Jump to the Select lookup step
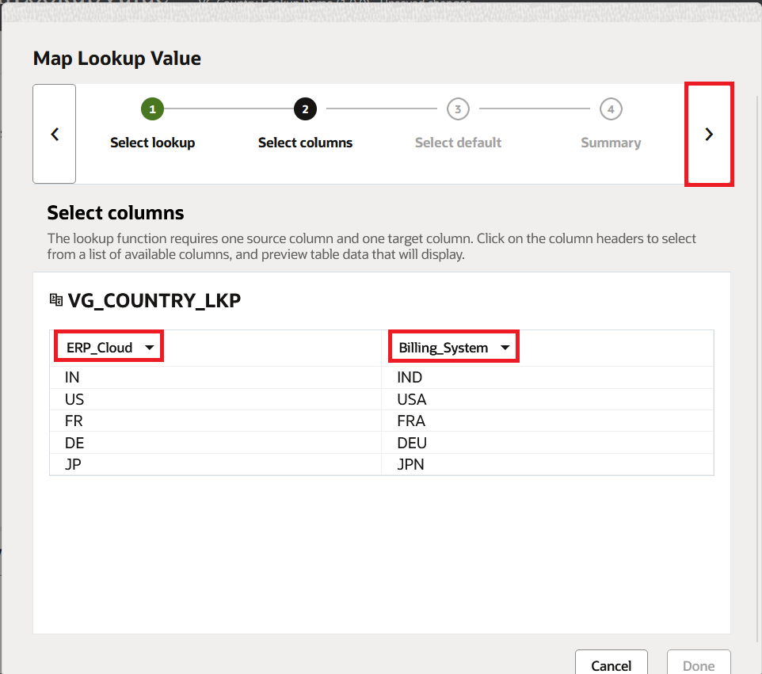762x674 pixels. pyautogui.click(x=152, y=143)
